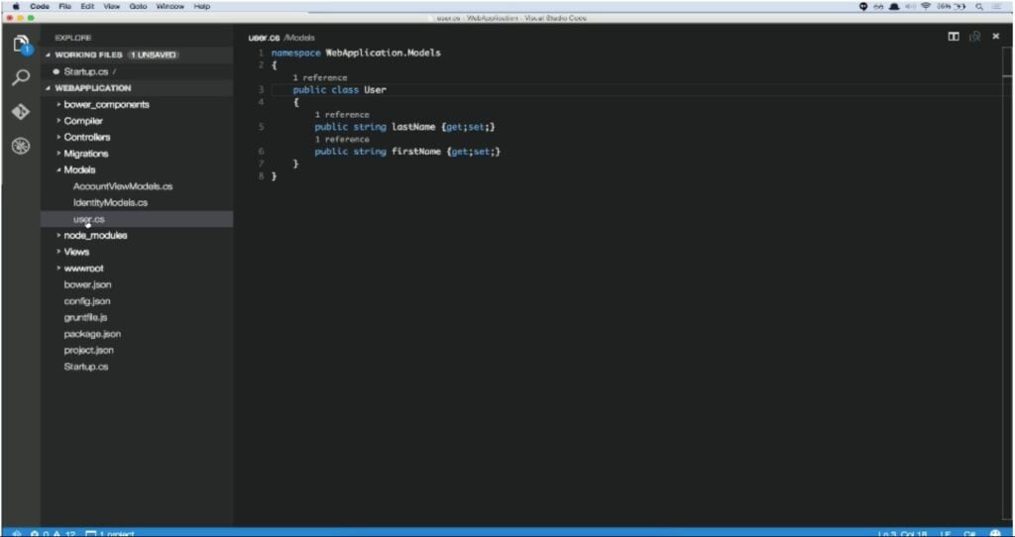Open the Window menu
The image size is (1015, 537).
tap(170, 6)
